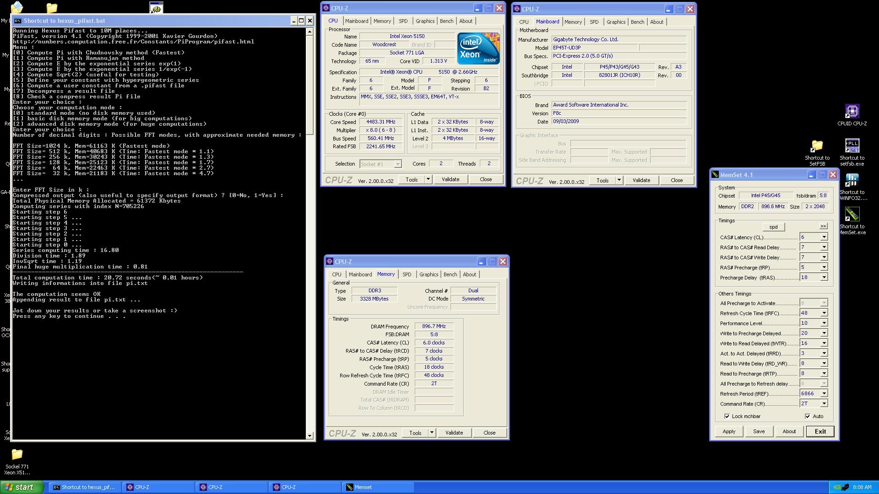Click Exit in MemSet
The image size is (879, 494).
coord(820,431)
